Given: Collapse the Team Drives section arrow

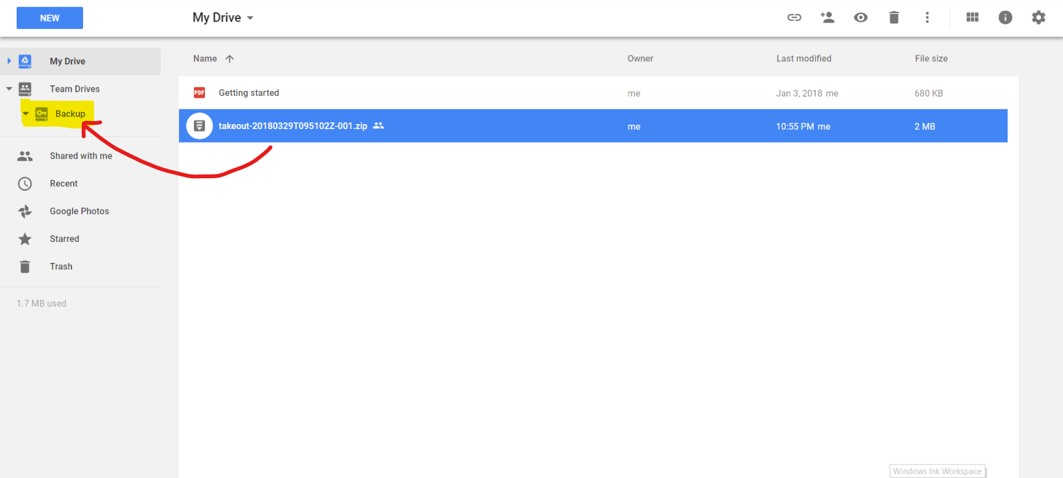Looking at the screenshot, I should [x=9, y=89].
